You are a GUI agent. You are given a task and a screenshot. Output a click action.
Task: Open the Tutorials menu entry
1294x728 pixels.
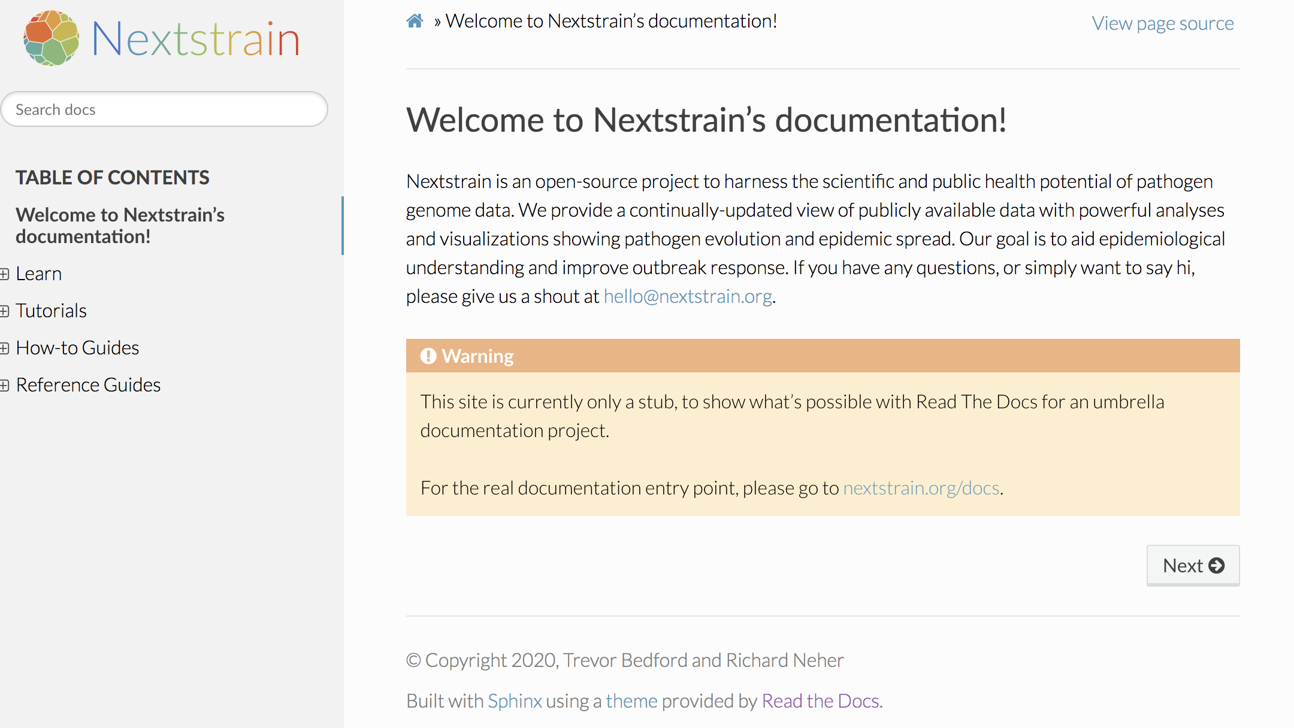coord(52,311)
